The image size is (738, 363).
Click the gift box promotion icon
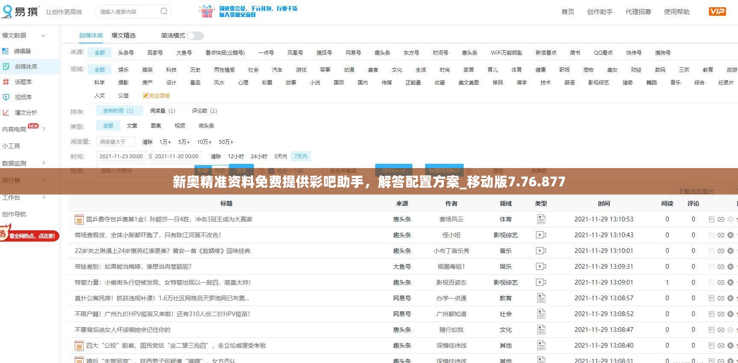pos(207,12)
